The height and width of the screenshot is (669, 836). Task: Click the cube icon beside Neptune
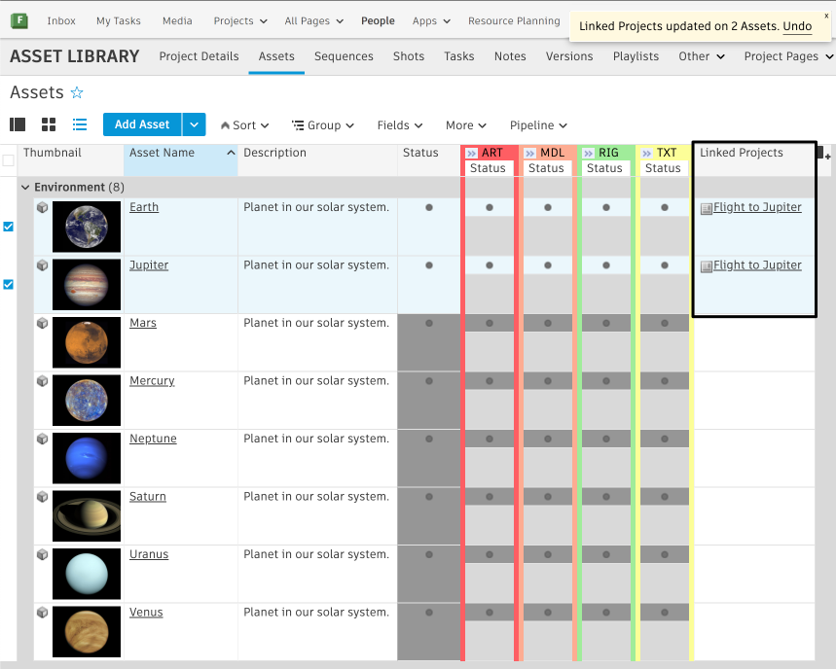tap(42, 439)
